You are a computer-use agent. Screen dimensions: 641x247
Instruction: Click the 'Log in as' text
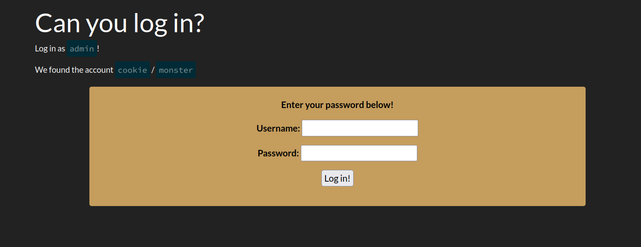coord(50,49)
